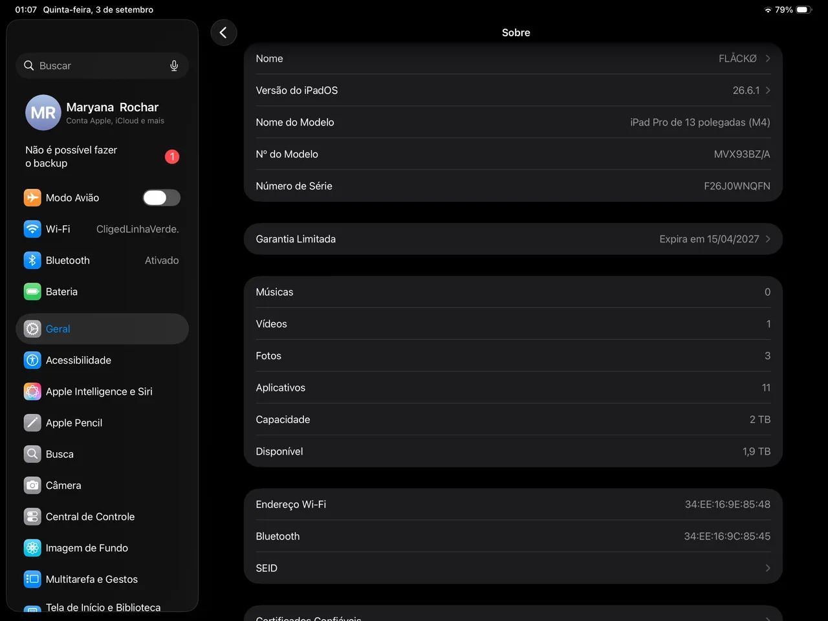The height and width of the screenshot is (621, 828).
Task: Tap the Bluetooth icon in sidebar
Action: (x=32, y=260)
